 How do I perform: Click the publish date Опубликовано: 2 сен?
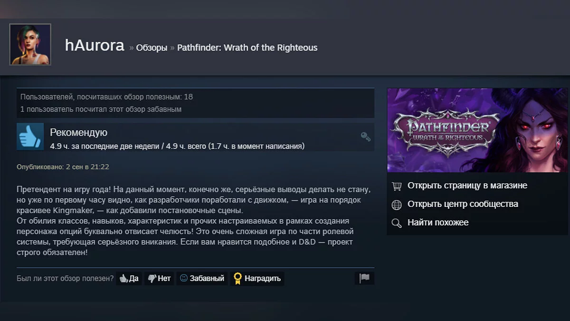63,167
